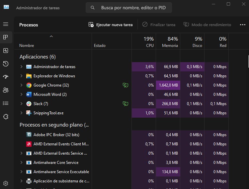
Task: Click the 1,0% SnippingTool CPU cell
Action: point(144,113)
